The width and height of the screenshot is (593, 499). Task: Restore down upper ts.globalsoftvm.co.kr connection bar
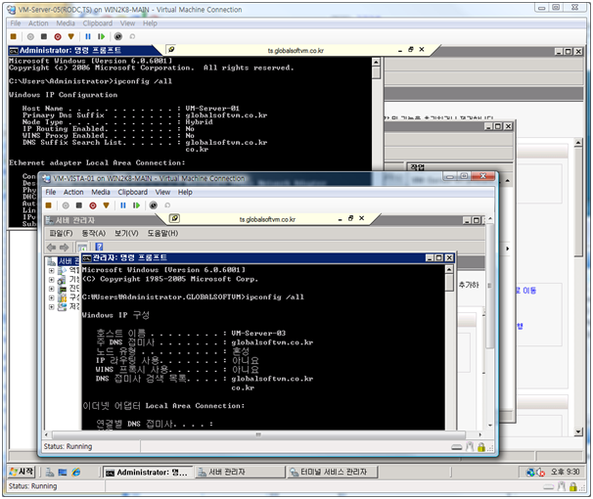(411, 49)
